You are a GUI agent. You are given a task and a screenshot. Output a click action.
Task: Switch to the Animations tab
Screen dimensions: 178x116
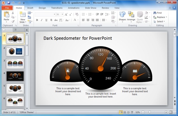point(73,8)
